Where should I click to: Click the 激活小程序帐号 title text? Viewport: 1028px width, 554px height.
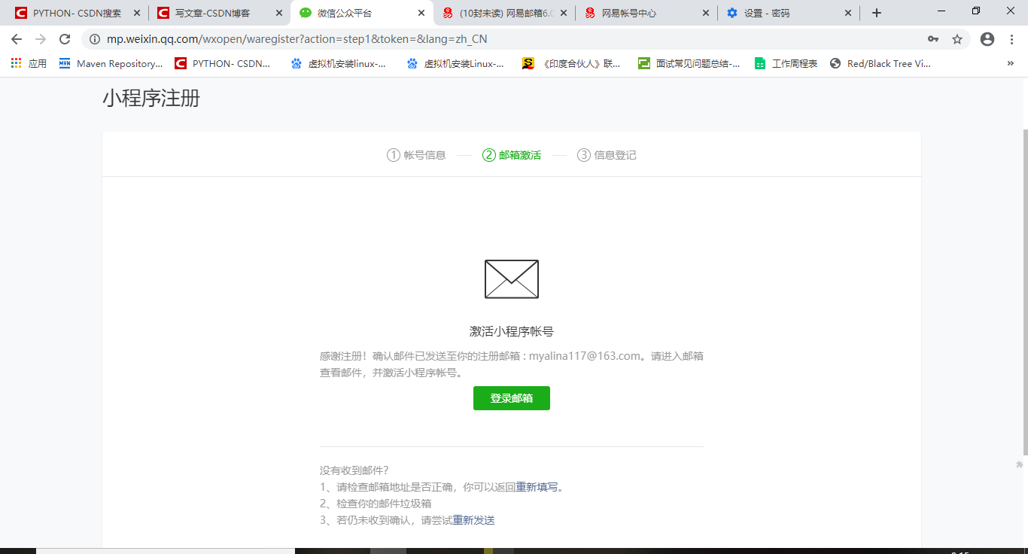512,332
